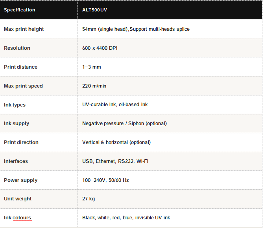
Task: Click the "Resolution" row label
Action: coord(17,48)
